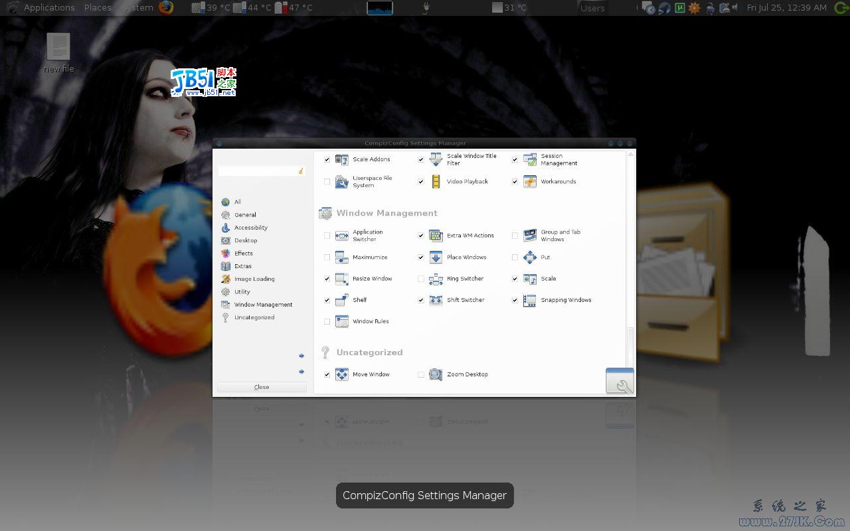Enable the Window Rules checkbox
The height and width of the screenshot is (531, 850).
pos(327,321)
